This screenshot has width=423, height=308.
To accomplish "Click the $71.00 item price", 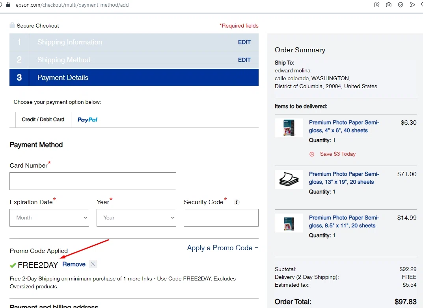I will pos(407,174).
